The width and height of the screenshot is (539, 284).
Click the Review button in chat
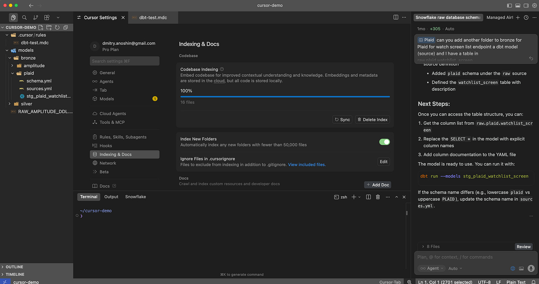tap(523, 247)
